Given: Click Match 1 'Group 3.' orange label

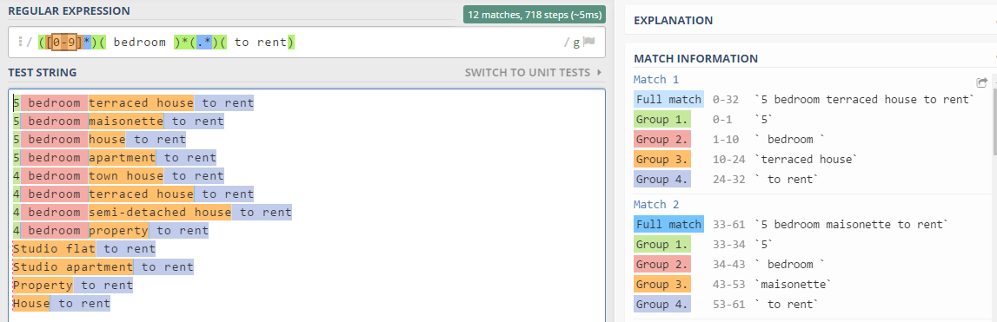Looking at the screenshot, I should (x=661, y=160).
